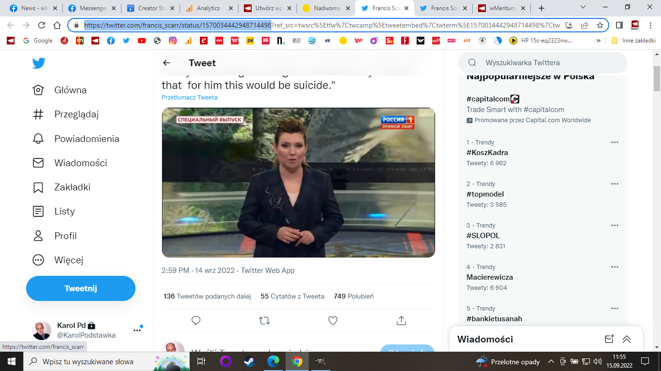661x371 pixels.
Task: Click the #topmodel trending hashtag
Action: [x=485, y=194]
